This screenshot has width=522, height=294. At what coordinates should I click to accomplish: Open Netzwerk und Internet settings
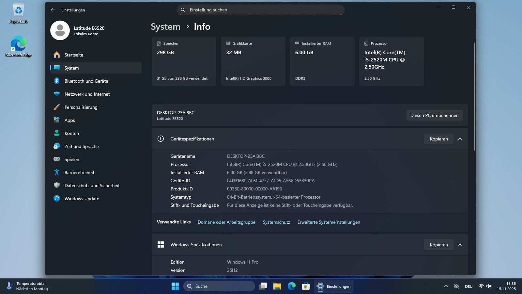click(96, 94)
